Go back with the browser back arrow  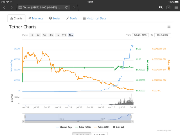coord(4,8)
